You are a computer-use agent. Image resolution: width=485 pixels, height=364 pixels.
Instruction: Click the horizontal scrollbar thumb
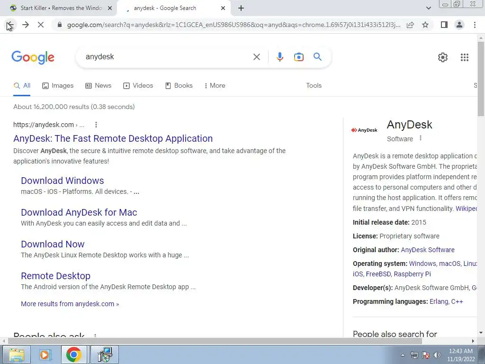[x=215, y=341]
